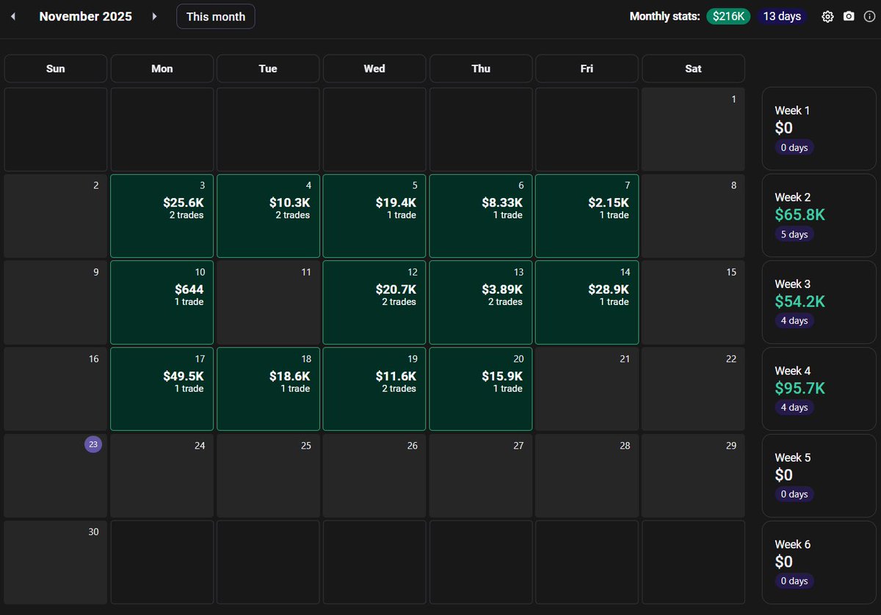Image resolution: width=881 pixels, height=615 pixels.
Task: Select the Thu column header
Action: (x=481, y=68)
